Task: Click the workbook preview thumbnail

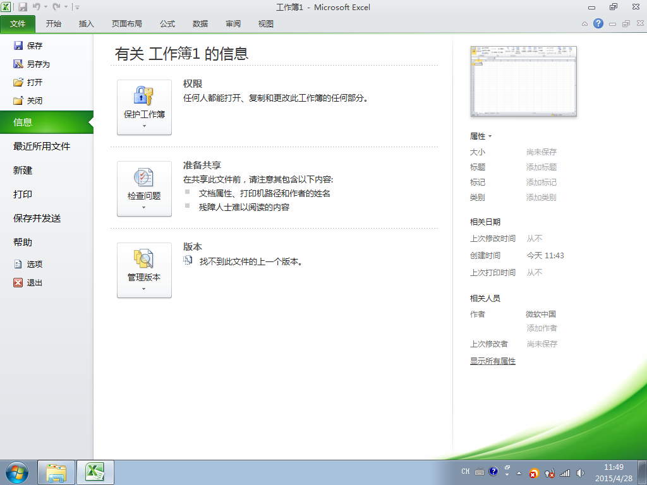Action: pos(523,81)
